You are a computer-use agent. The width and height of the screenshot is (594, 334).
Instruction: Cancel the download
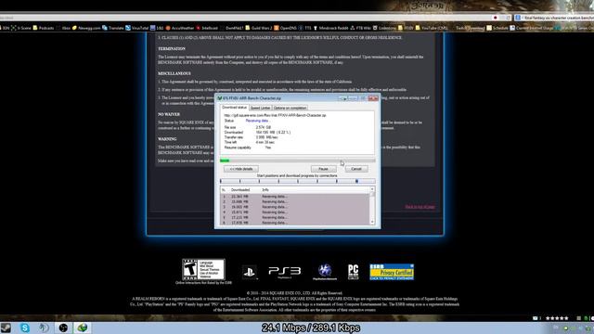coord(356,169)
